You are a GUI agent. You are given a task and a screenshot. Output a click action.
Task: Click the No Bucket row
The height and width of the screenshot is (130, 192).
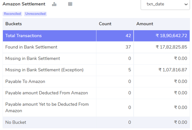click(96, 122)
